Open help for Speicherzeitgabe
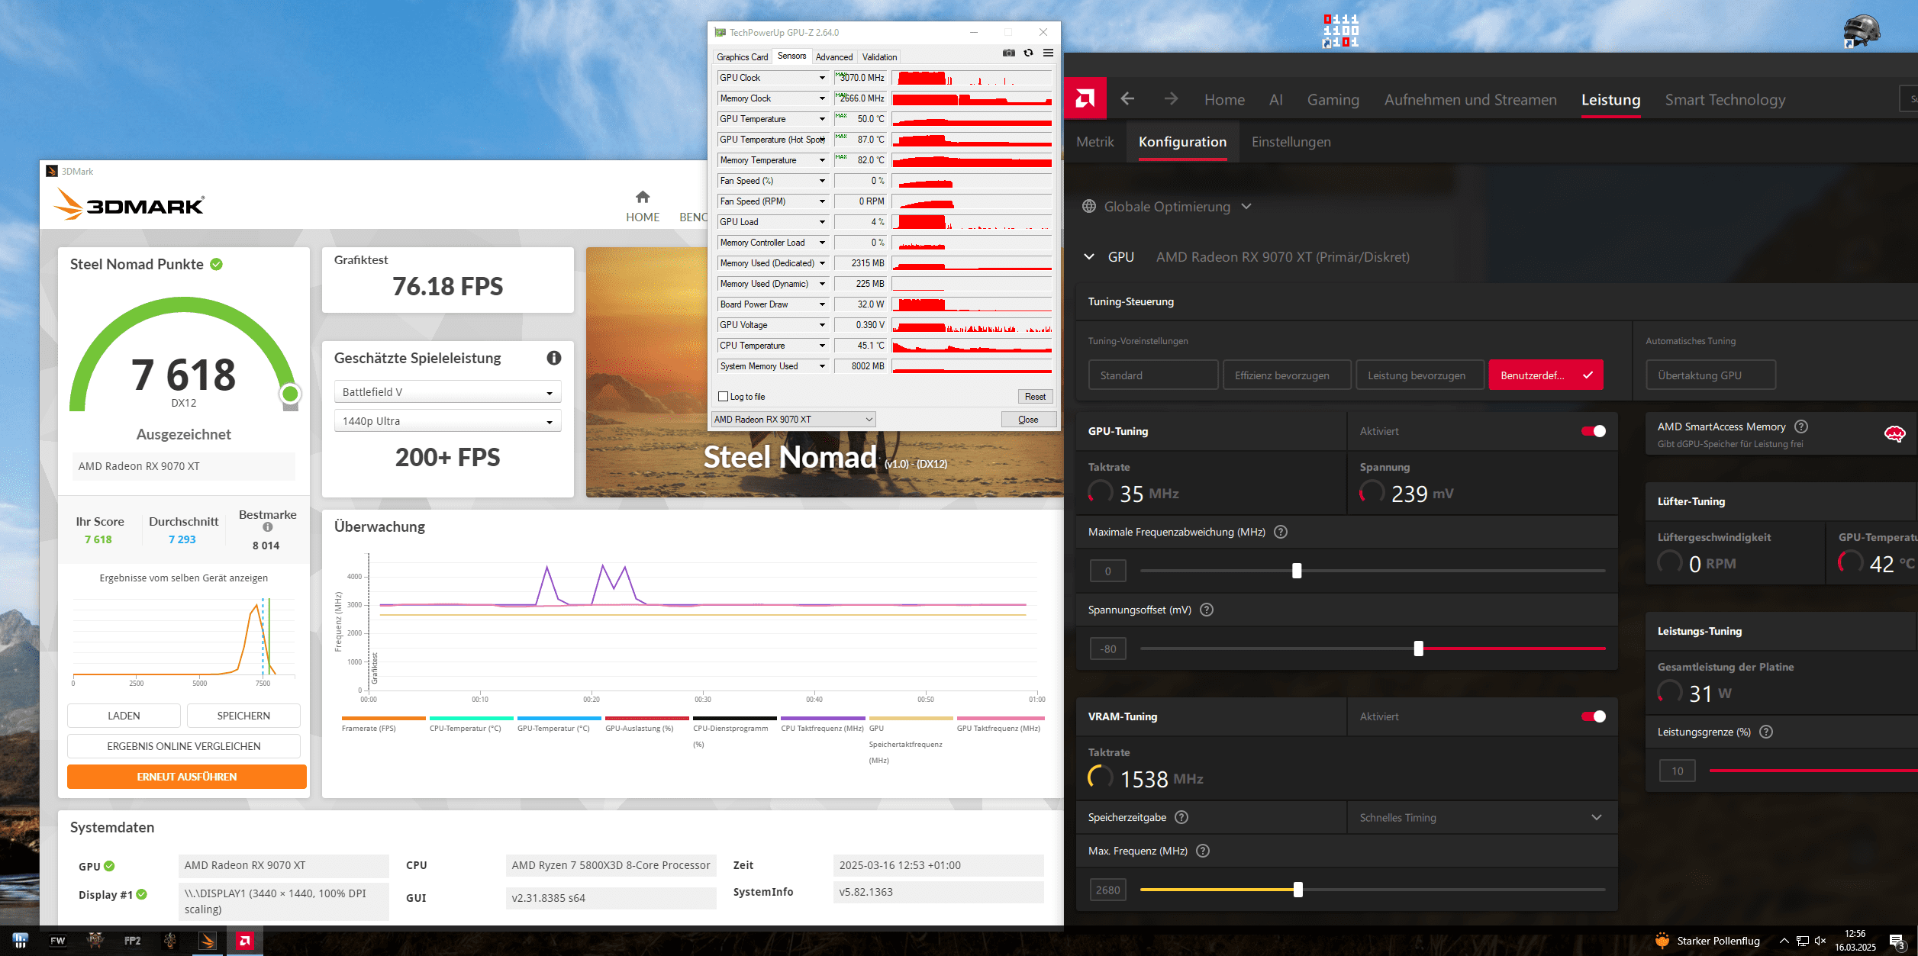The image size is (1918, 956). pyautogui.click(x=1181, y=817)
